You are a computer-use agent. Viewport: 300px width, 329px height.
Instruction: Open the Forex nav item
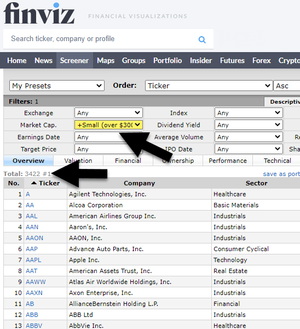262,60
